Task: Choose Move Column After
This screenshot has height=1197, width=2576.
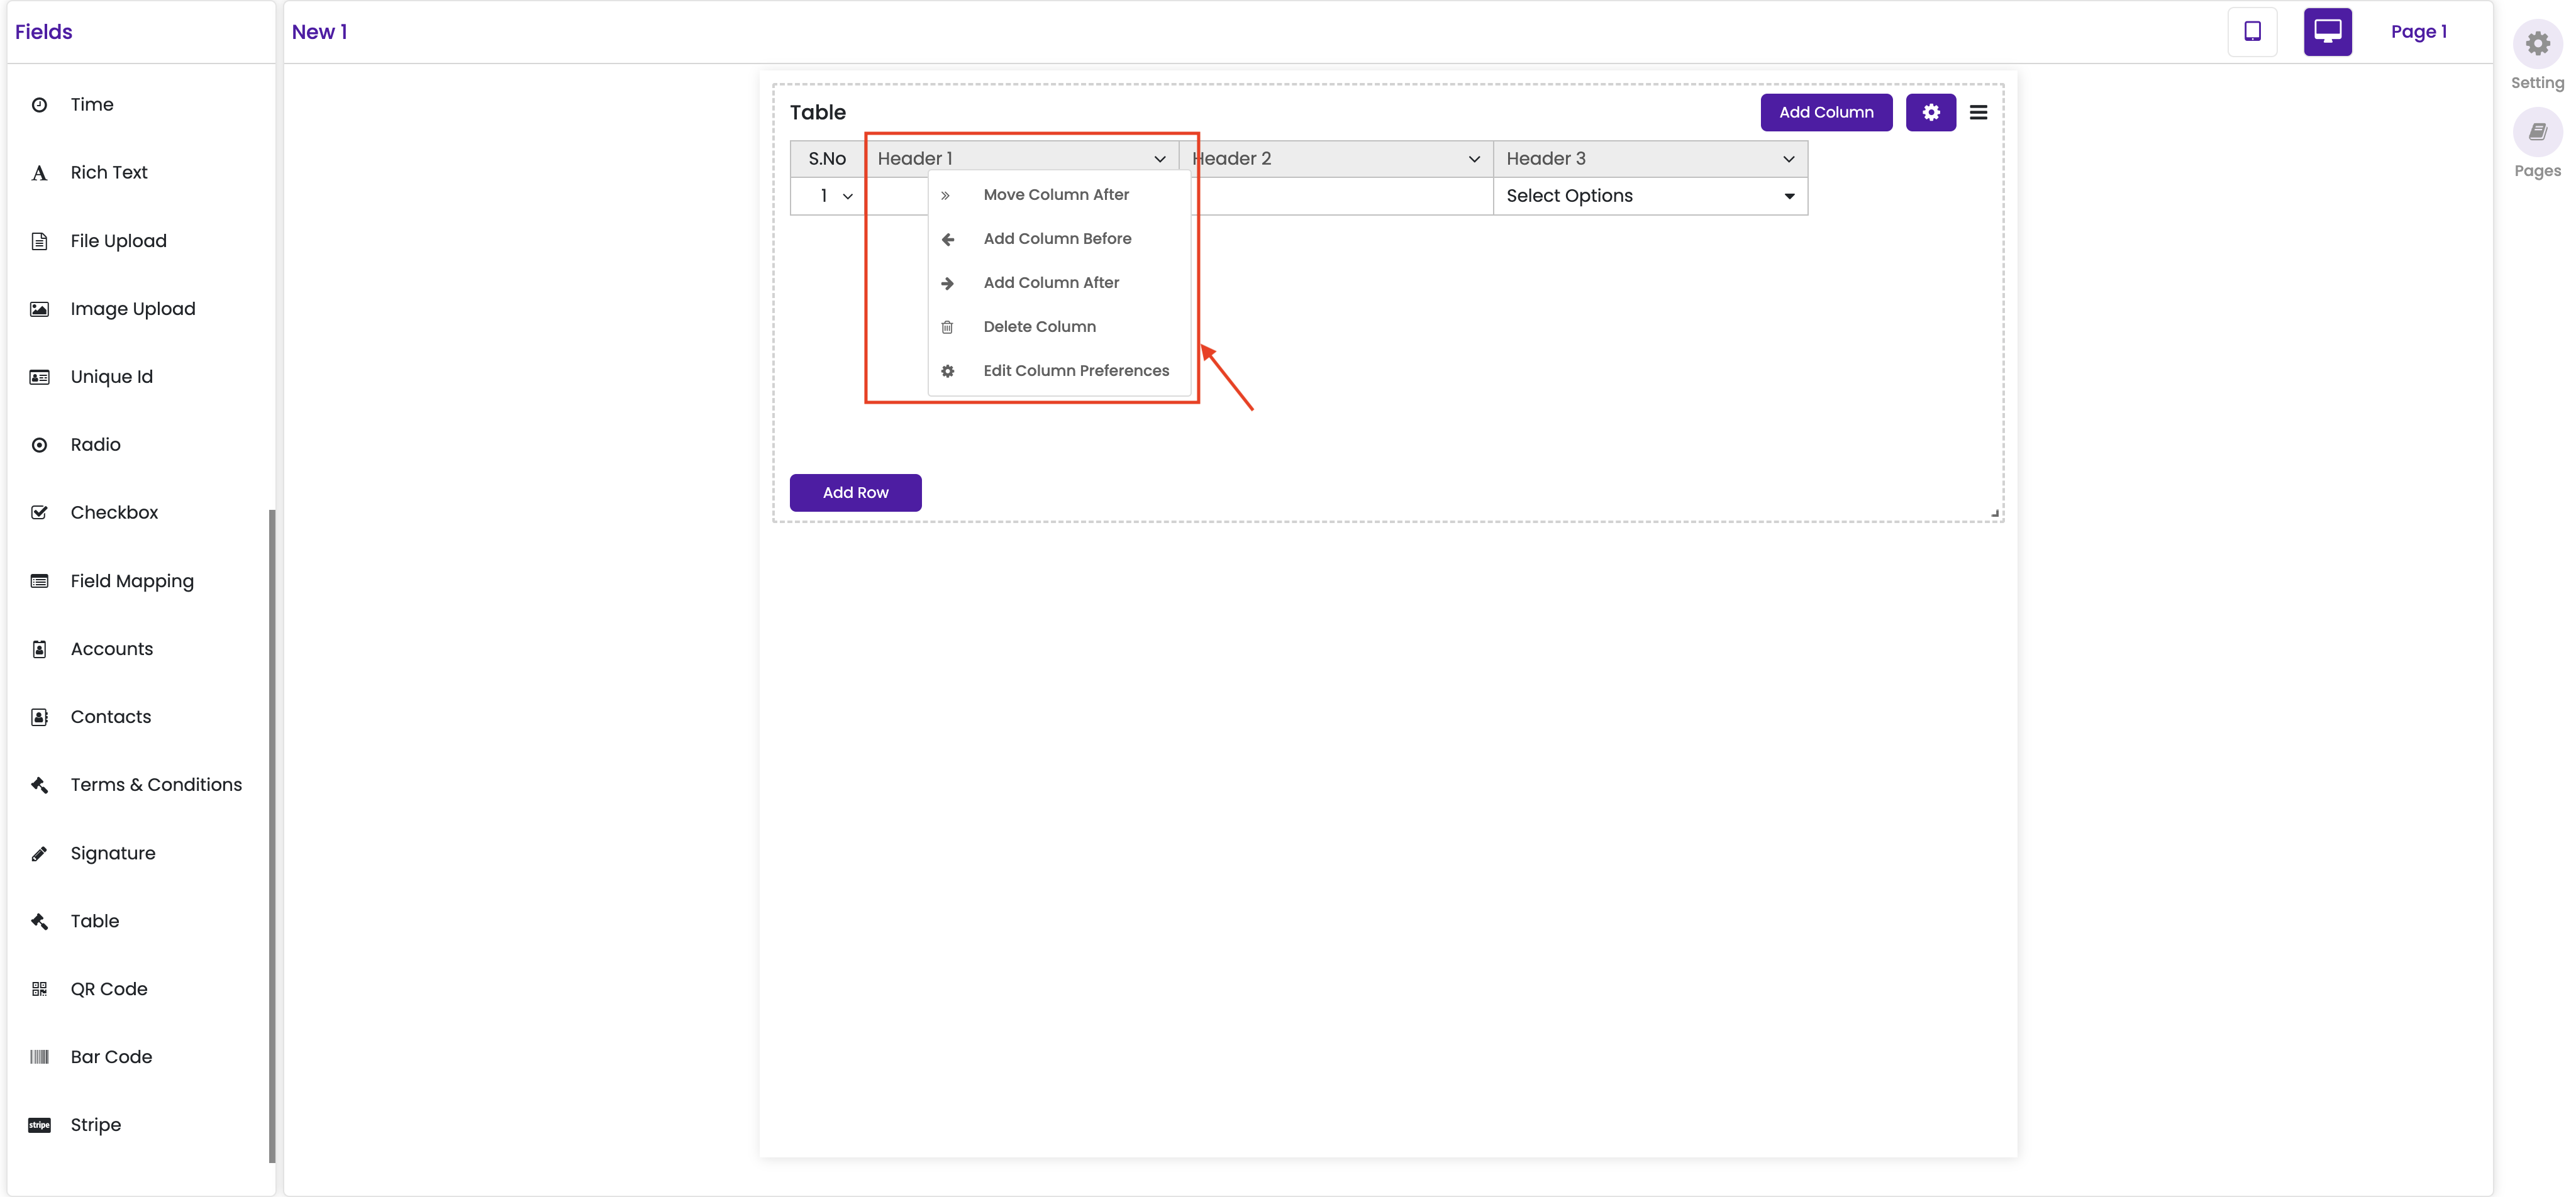Action: (x=1059, y=195)
